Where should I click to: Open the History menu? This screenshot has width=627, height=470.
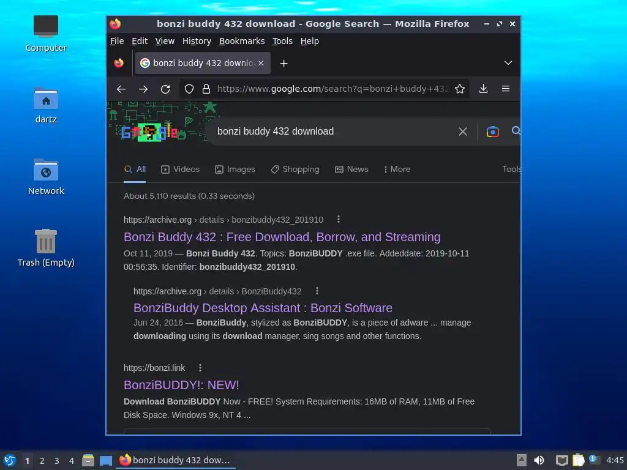coord(197,41)
